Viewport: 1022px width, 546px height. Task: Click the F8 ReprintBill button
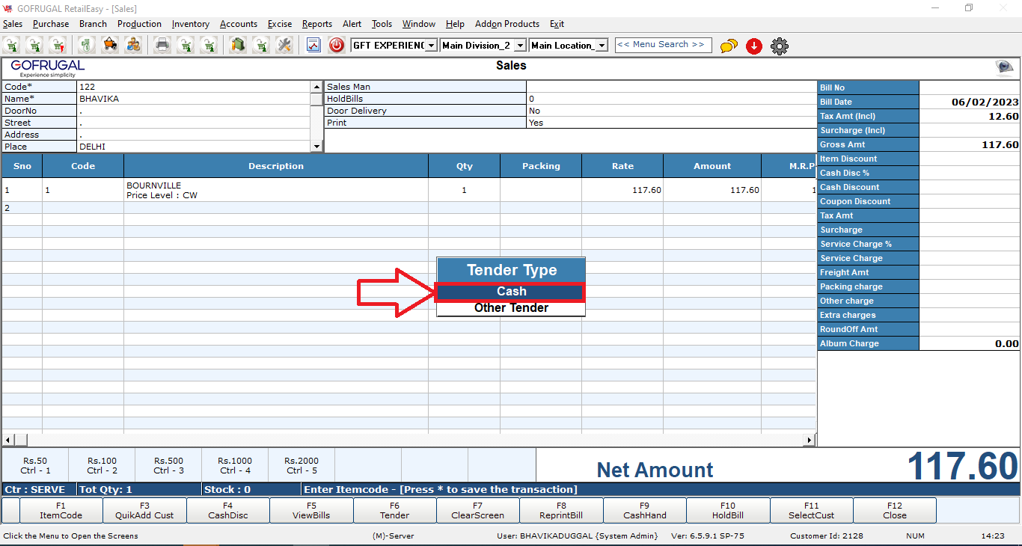[561, 511]
